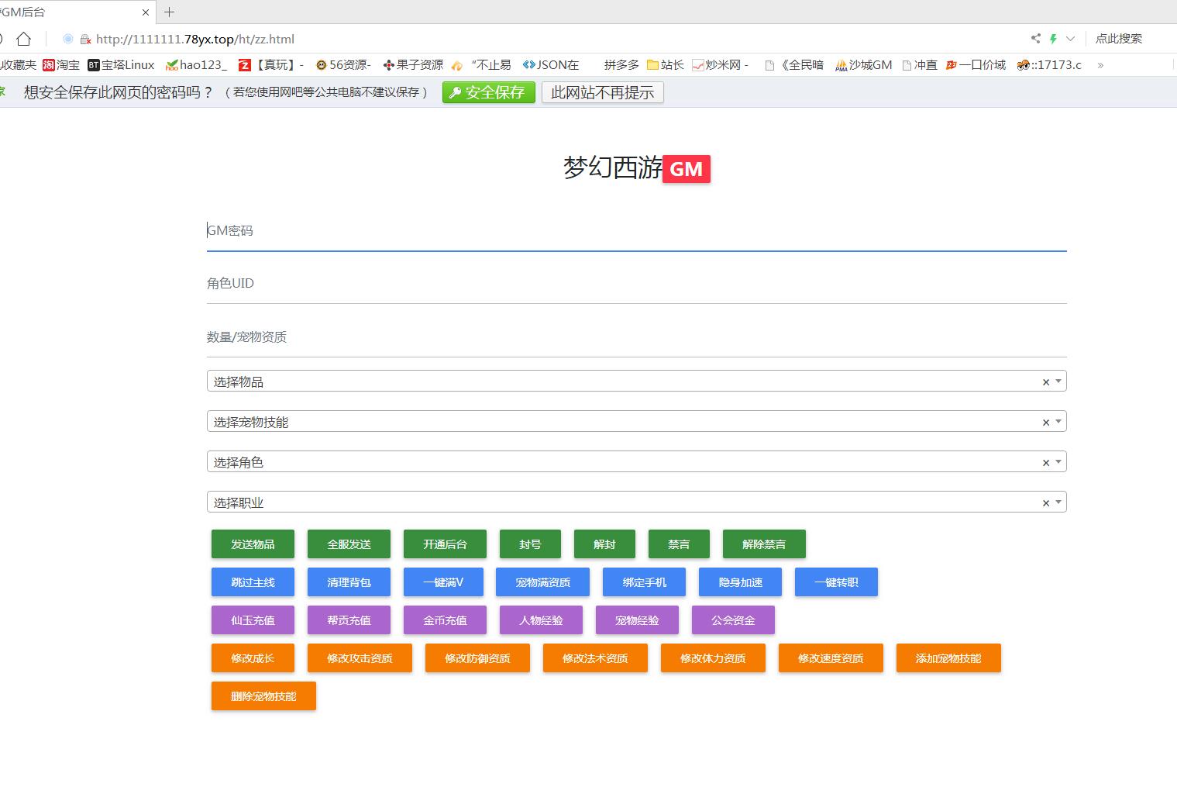Focus the GM密码 input field

pyautogui.click(x=635, y=231)
